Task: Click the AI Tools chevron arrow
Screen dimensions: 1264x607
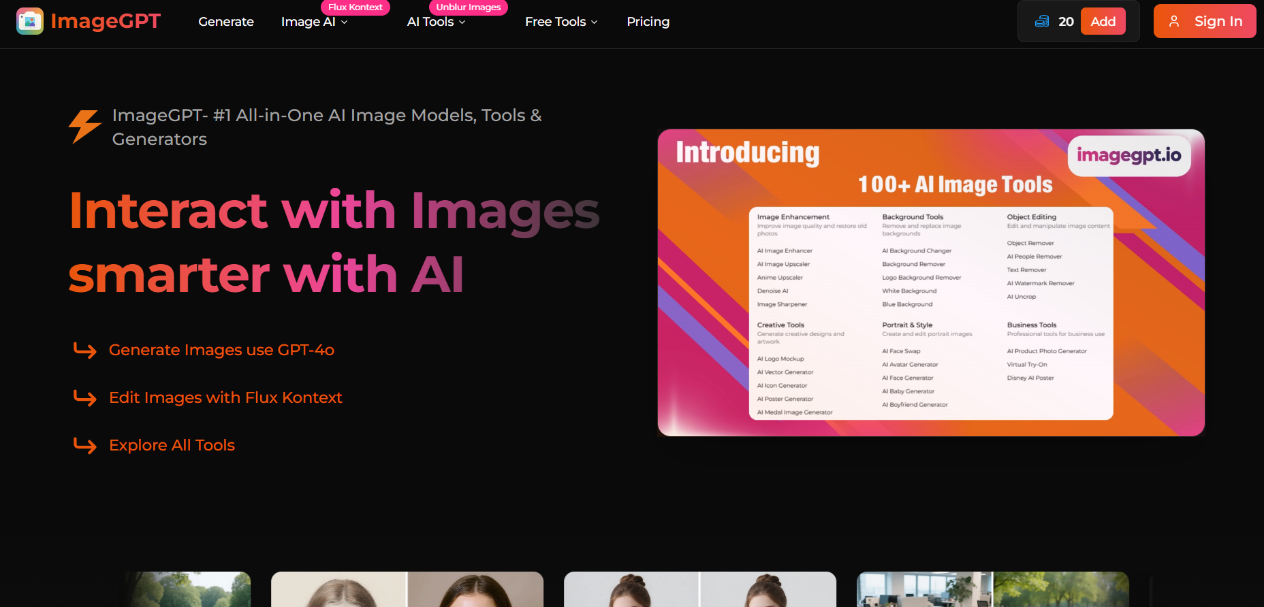Action: 462,22
